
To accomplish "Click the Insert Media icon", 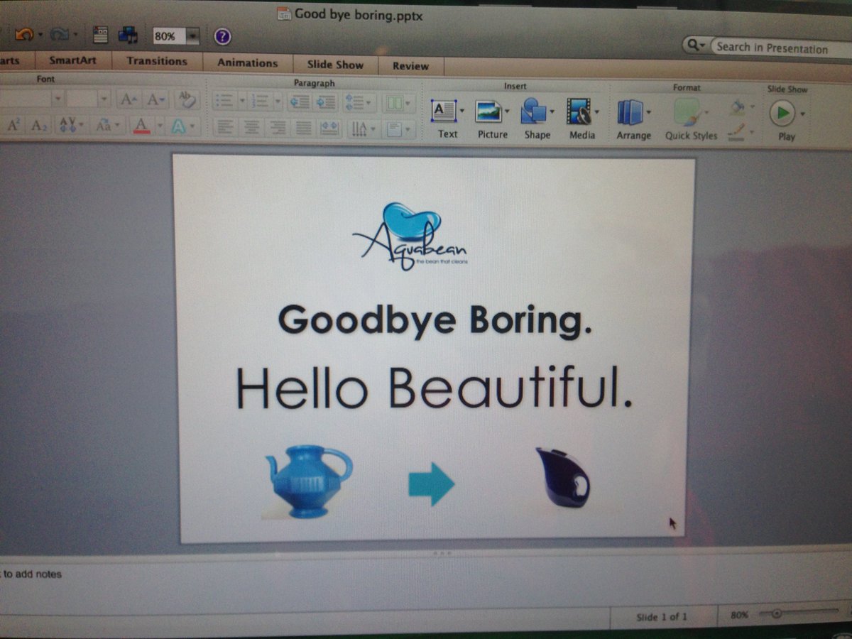I will coord(579,112).
